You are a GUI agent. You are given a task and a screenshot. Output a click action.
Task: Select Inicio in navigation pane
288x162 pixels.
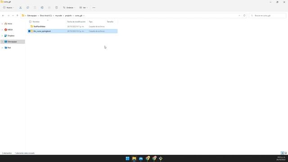pyautogui.click(x=9, y=24)
